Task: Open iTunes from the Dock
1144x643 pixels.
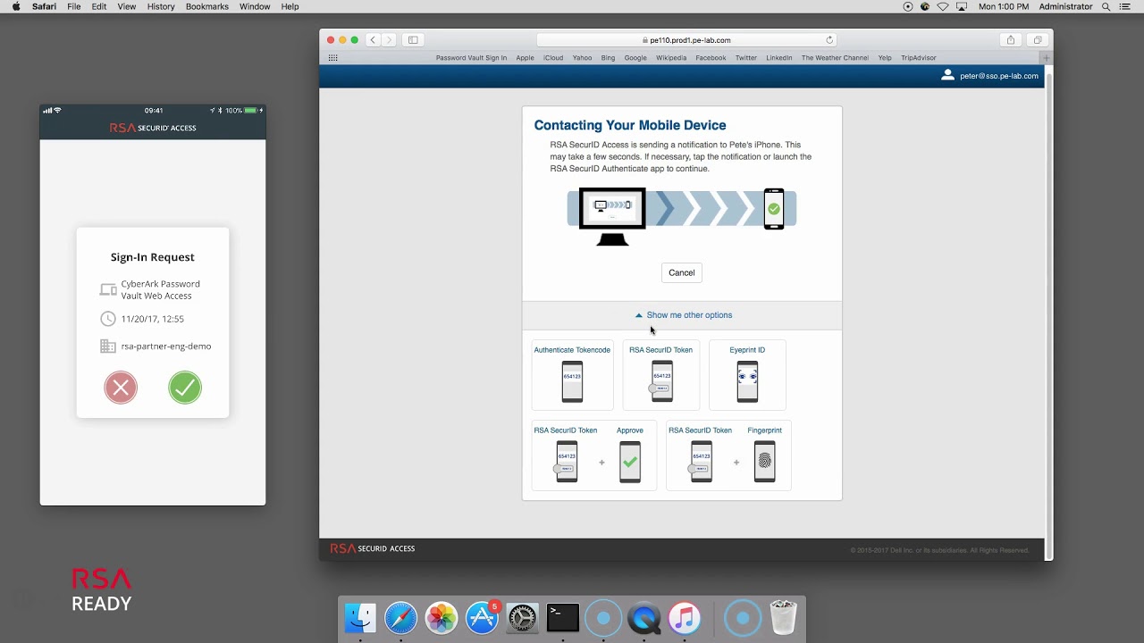Action: click(685, 618)
